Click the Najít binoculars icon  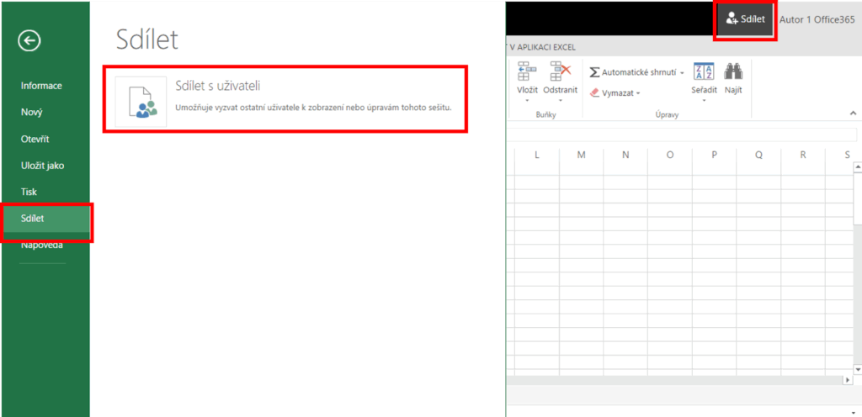[733, 72]
